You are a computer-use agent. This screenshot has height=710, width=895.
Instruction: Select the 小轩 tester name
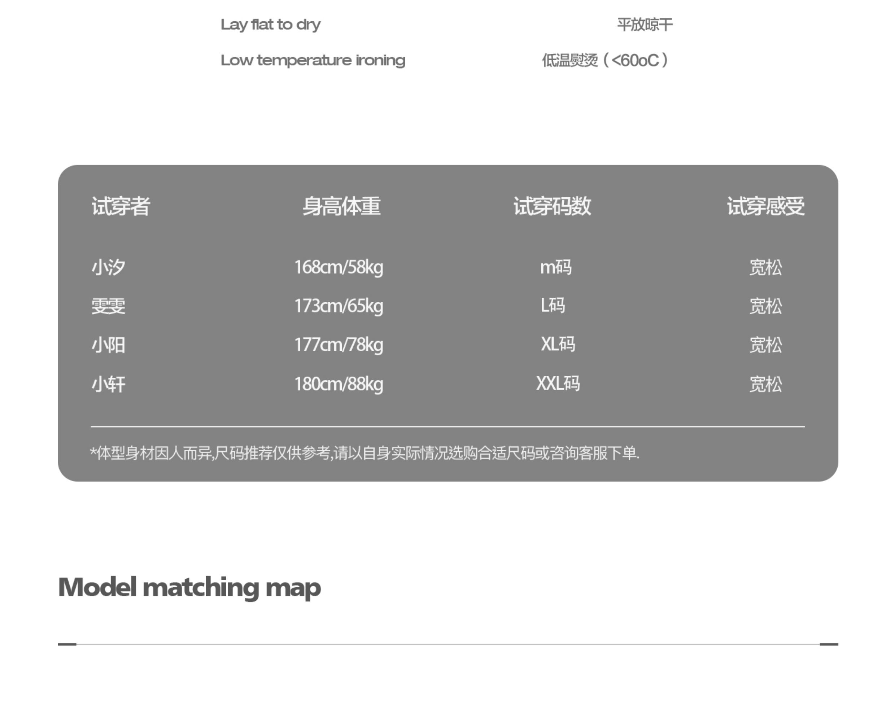tap(108, 384)
